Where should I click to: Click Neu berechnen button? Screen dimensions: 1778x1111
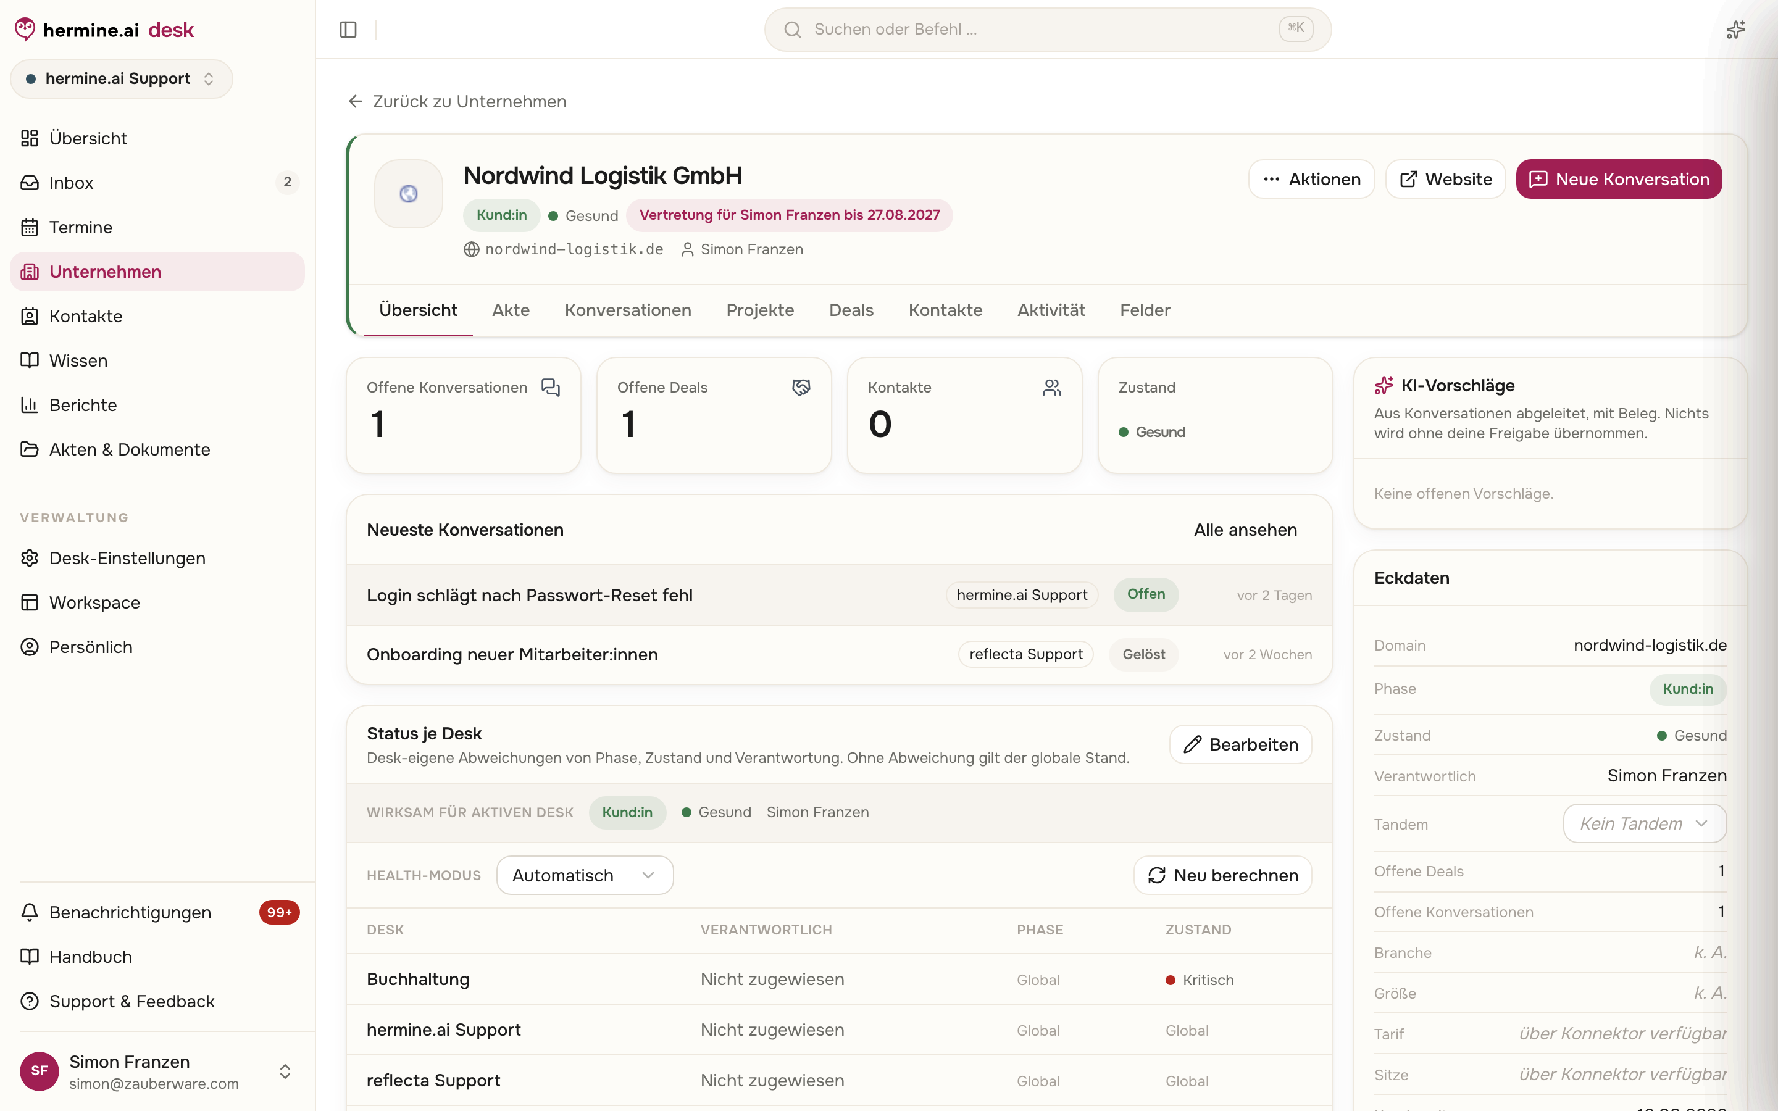[1222, 875]
